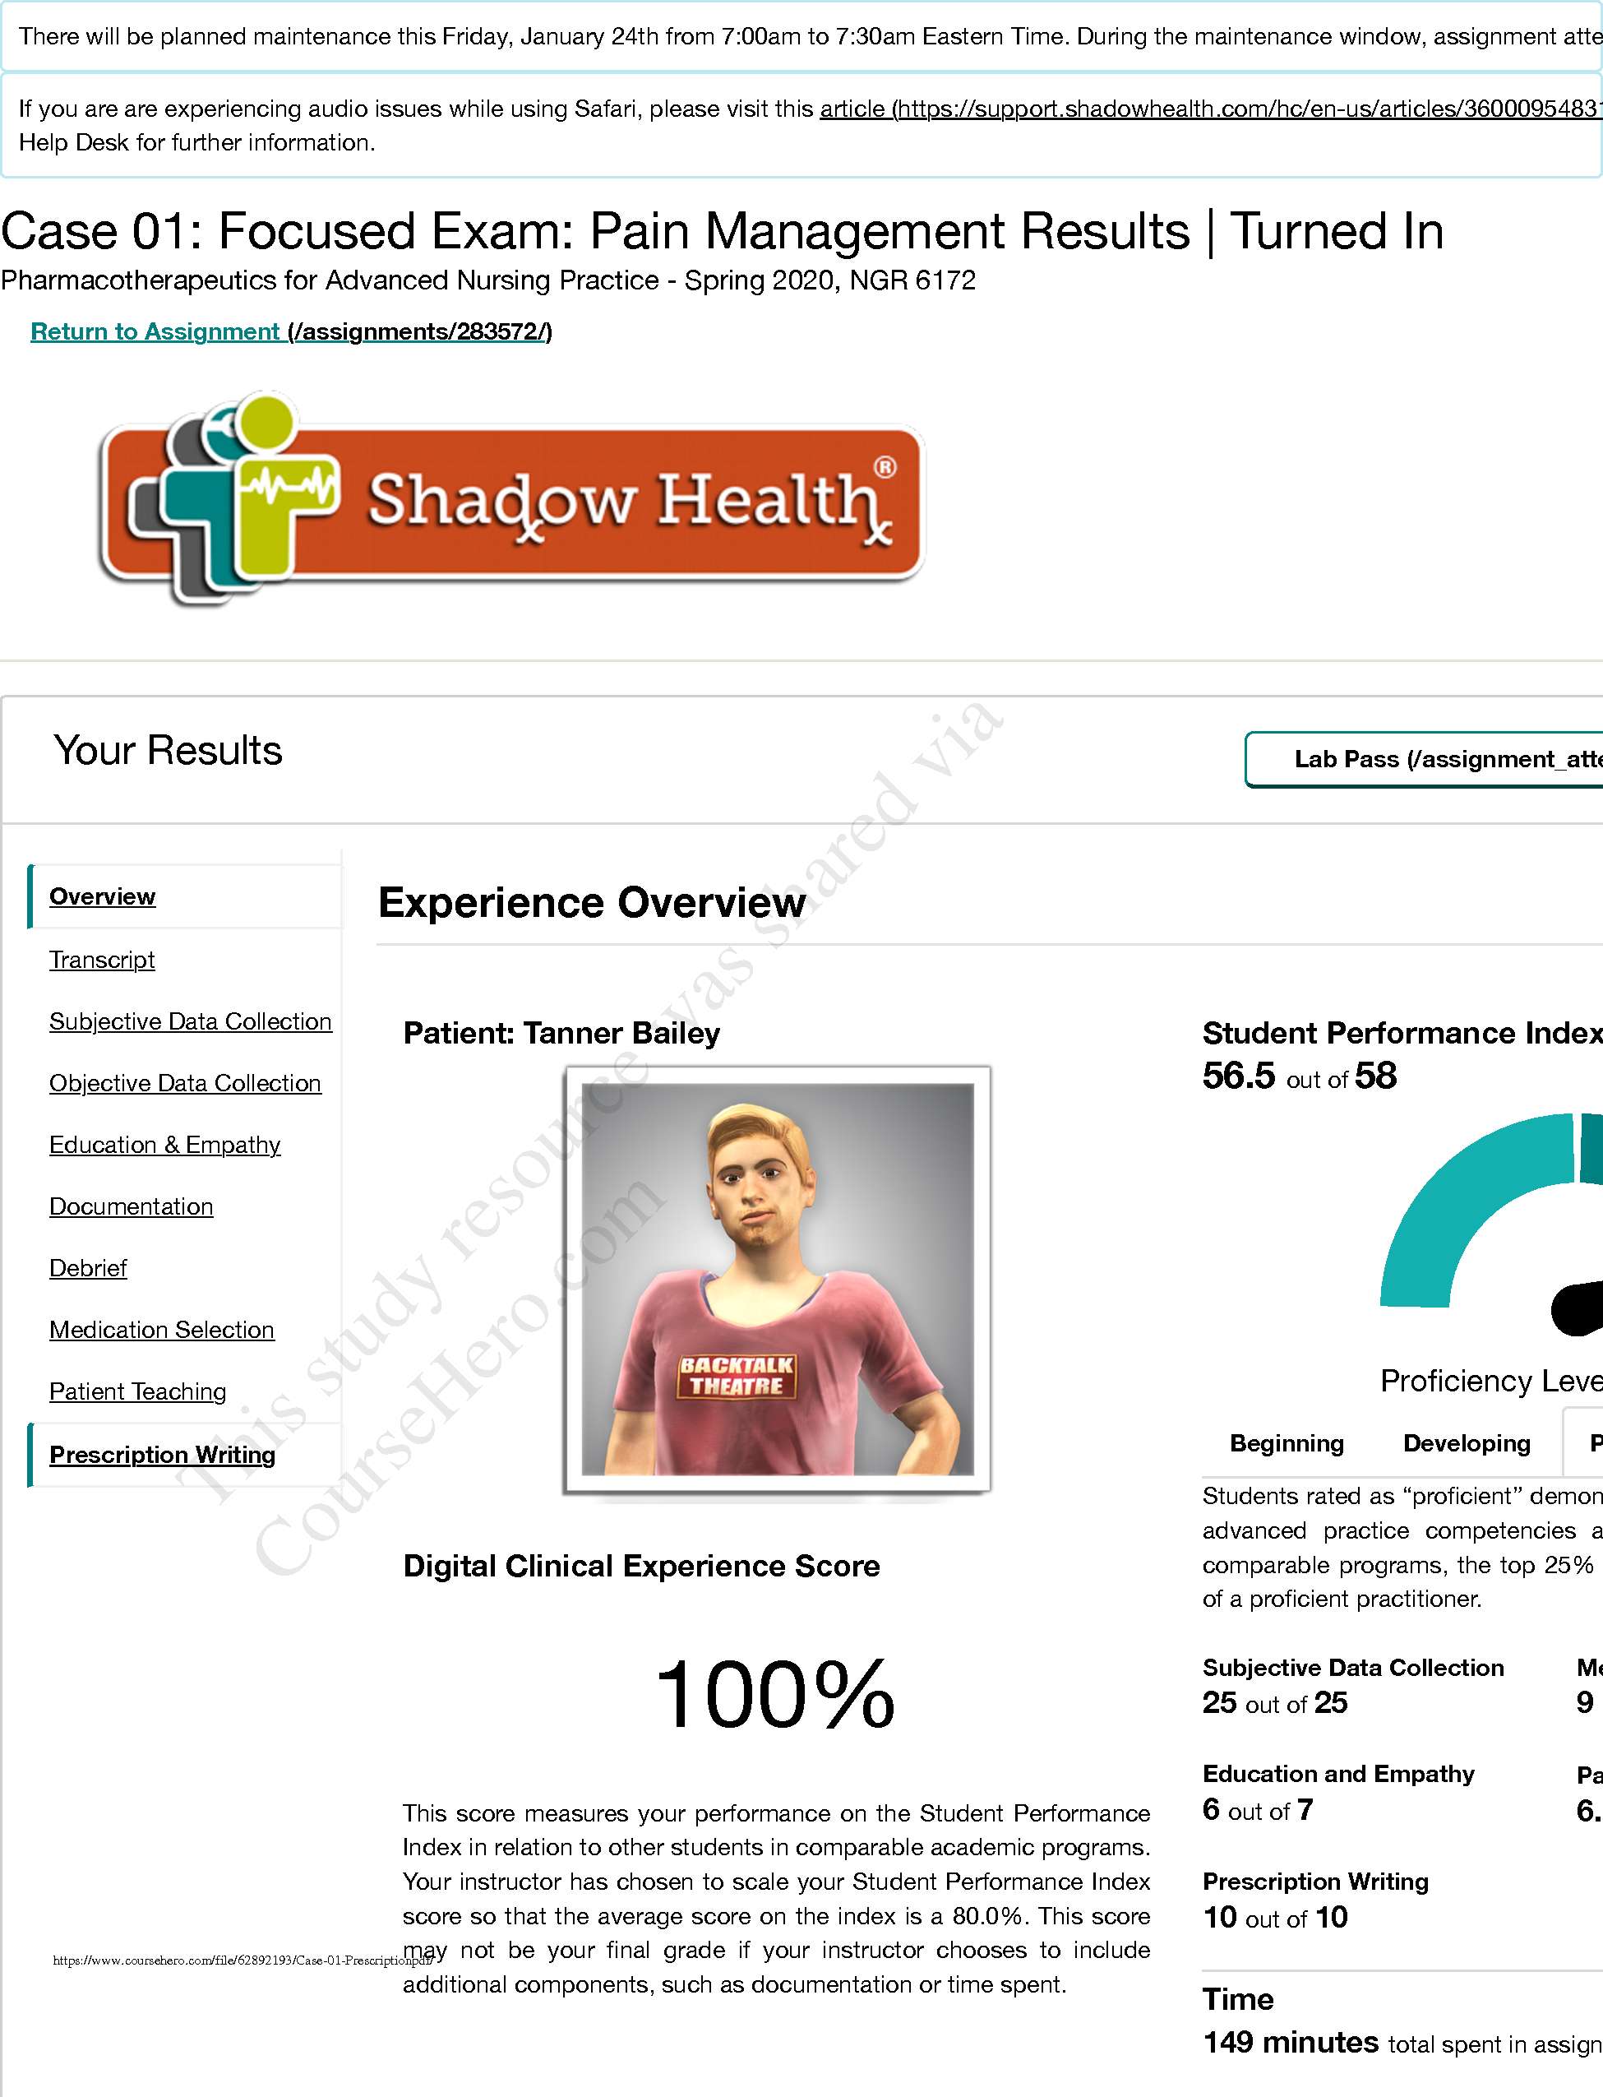Click the Overview navigation tab
Image resolution: width=1603 pixels, height=2097 pixels.
(104, 895)
